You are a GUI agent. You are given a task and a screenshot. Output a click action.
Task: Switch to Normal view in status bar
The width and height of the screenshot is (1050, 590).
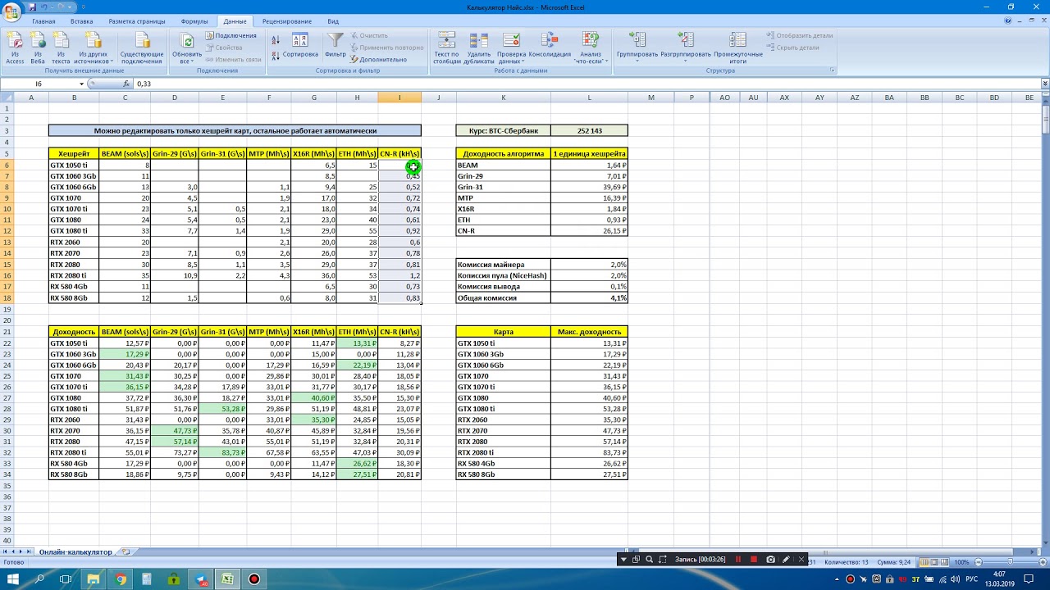point(924,562)
